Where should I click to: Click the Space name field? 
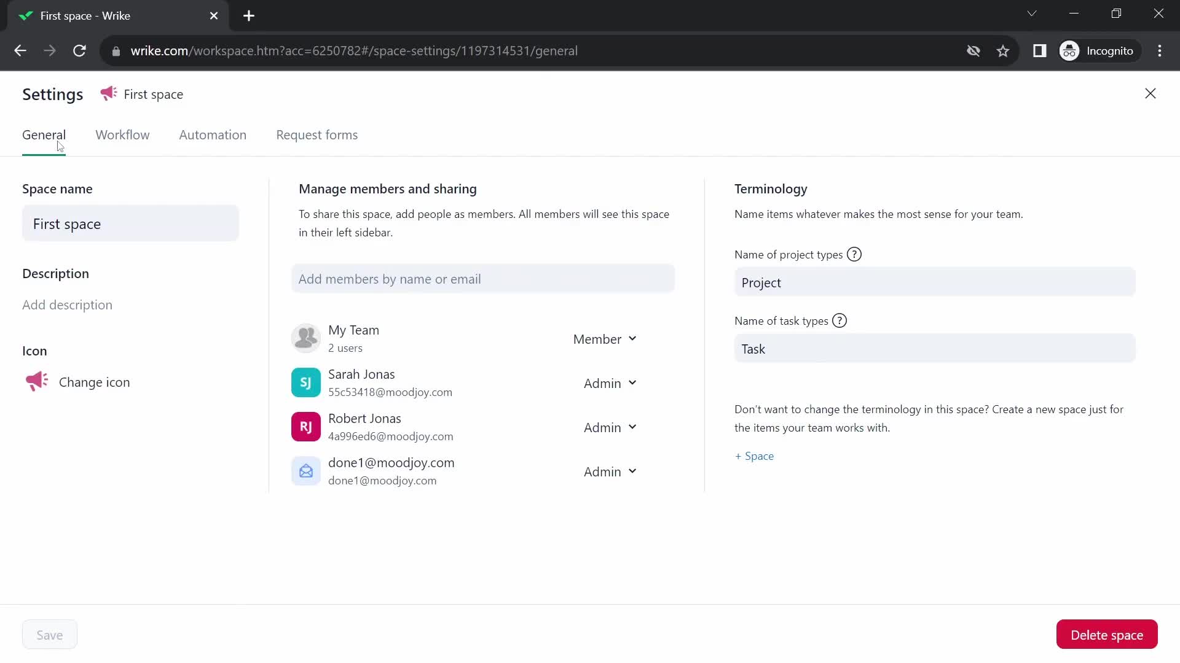coord(130,223)
